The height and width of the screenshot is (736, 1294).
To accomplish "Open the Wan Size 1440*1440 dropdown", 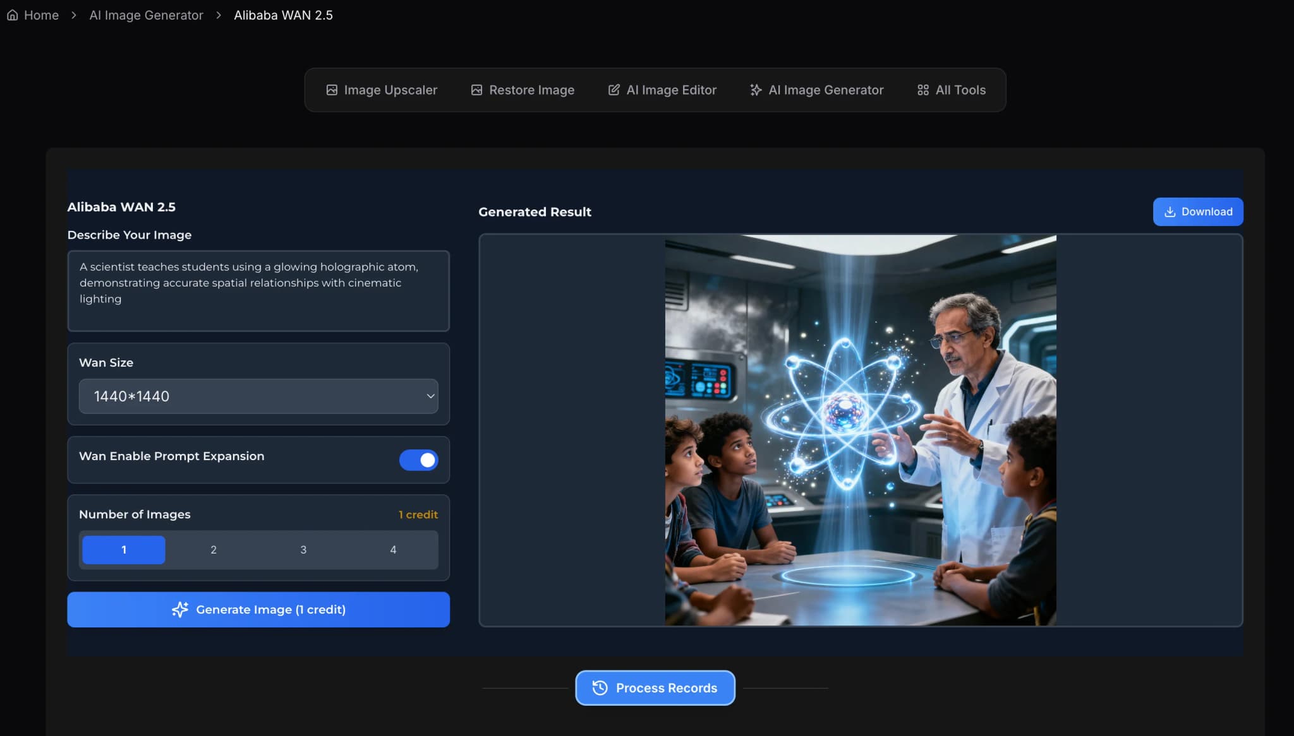I will point(258,396).
